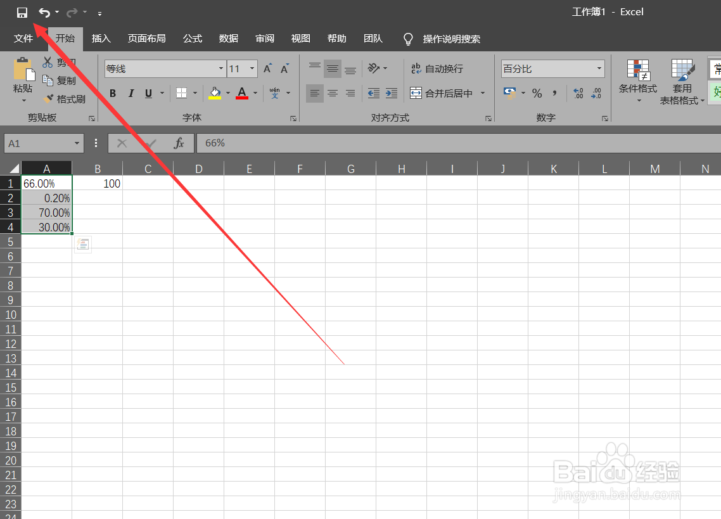Image resolution: width=721 pixels, height=519 pixels.
Task: Toggle the Center align icon
Action: pyautogui.click(x=333, y=93)
